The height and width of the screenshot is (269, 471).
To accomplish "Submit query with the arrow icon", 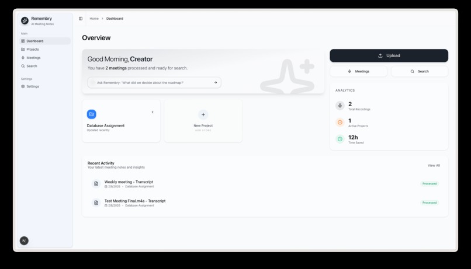I will click(x=216, y=82).
